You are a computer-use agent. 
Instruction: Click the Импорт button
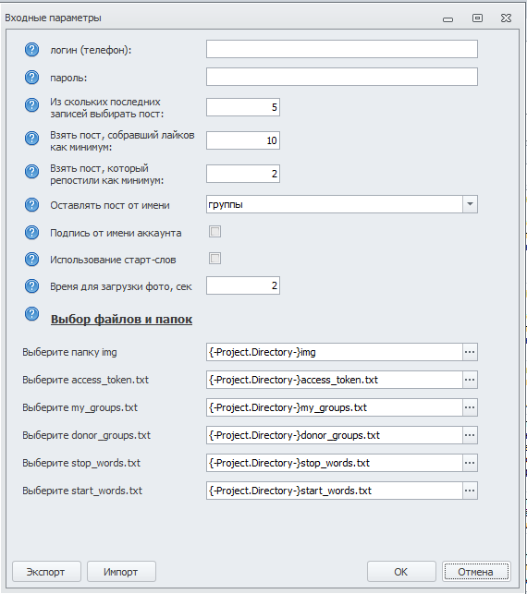[x=121, y=571]
